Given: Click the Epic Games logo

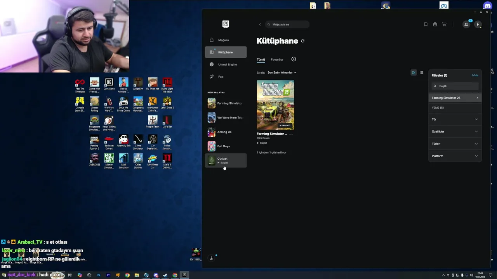Looking at the screenshot, I should pos(226,24).
